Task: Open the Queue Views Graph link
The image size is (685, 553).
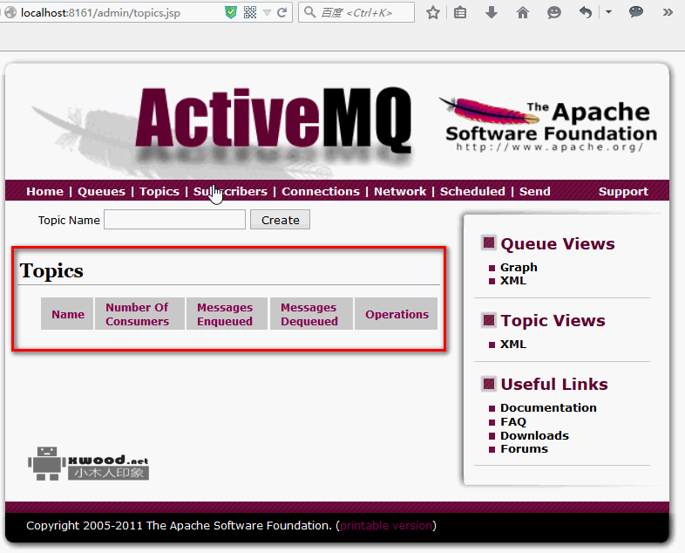Action: point(519,267)
